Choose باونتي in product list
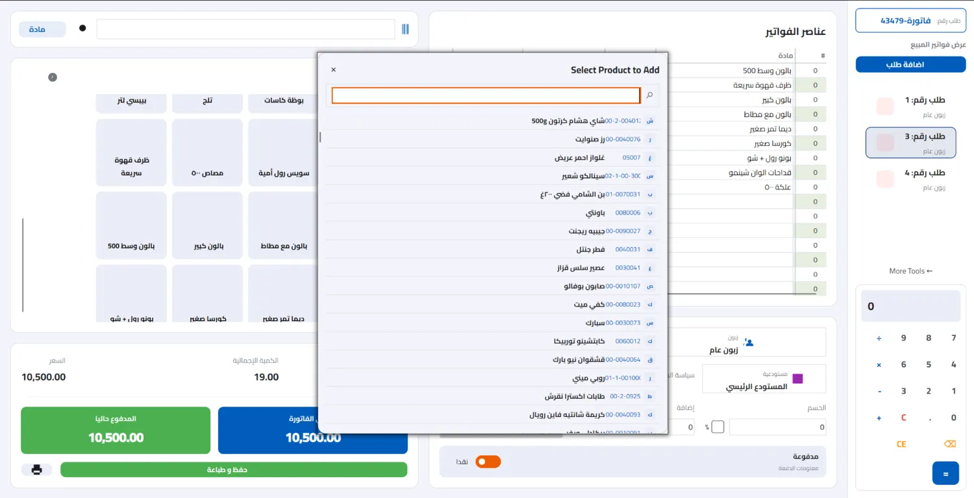 pyautogui.click(x=492, y=213)
